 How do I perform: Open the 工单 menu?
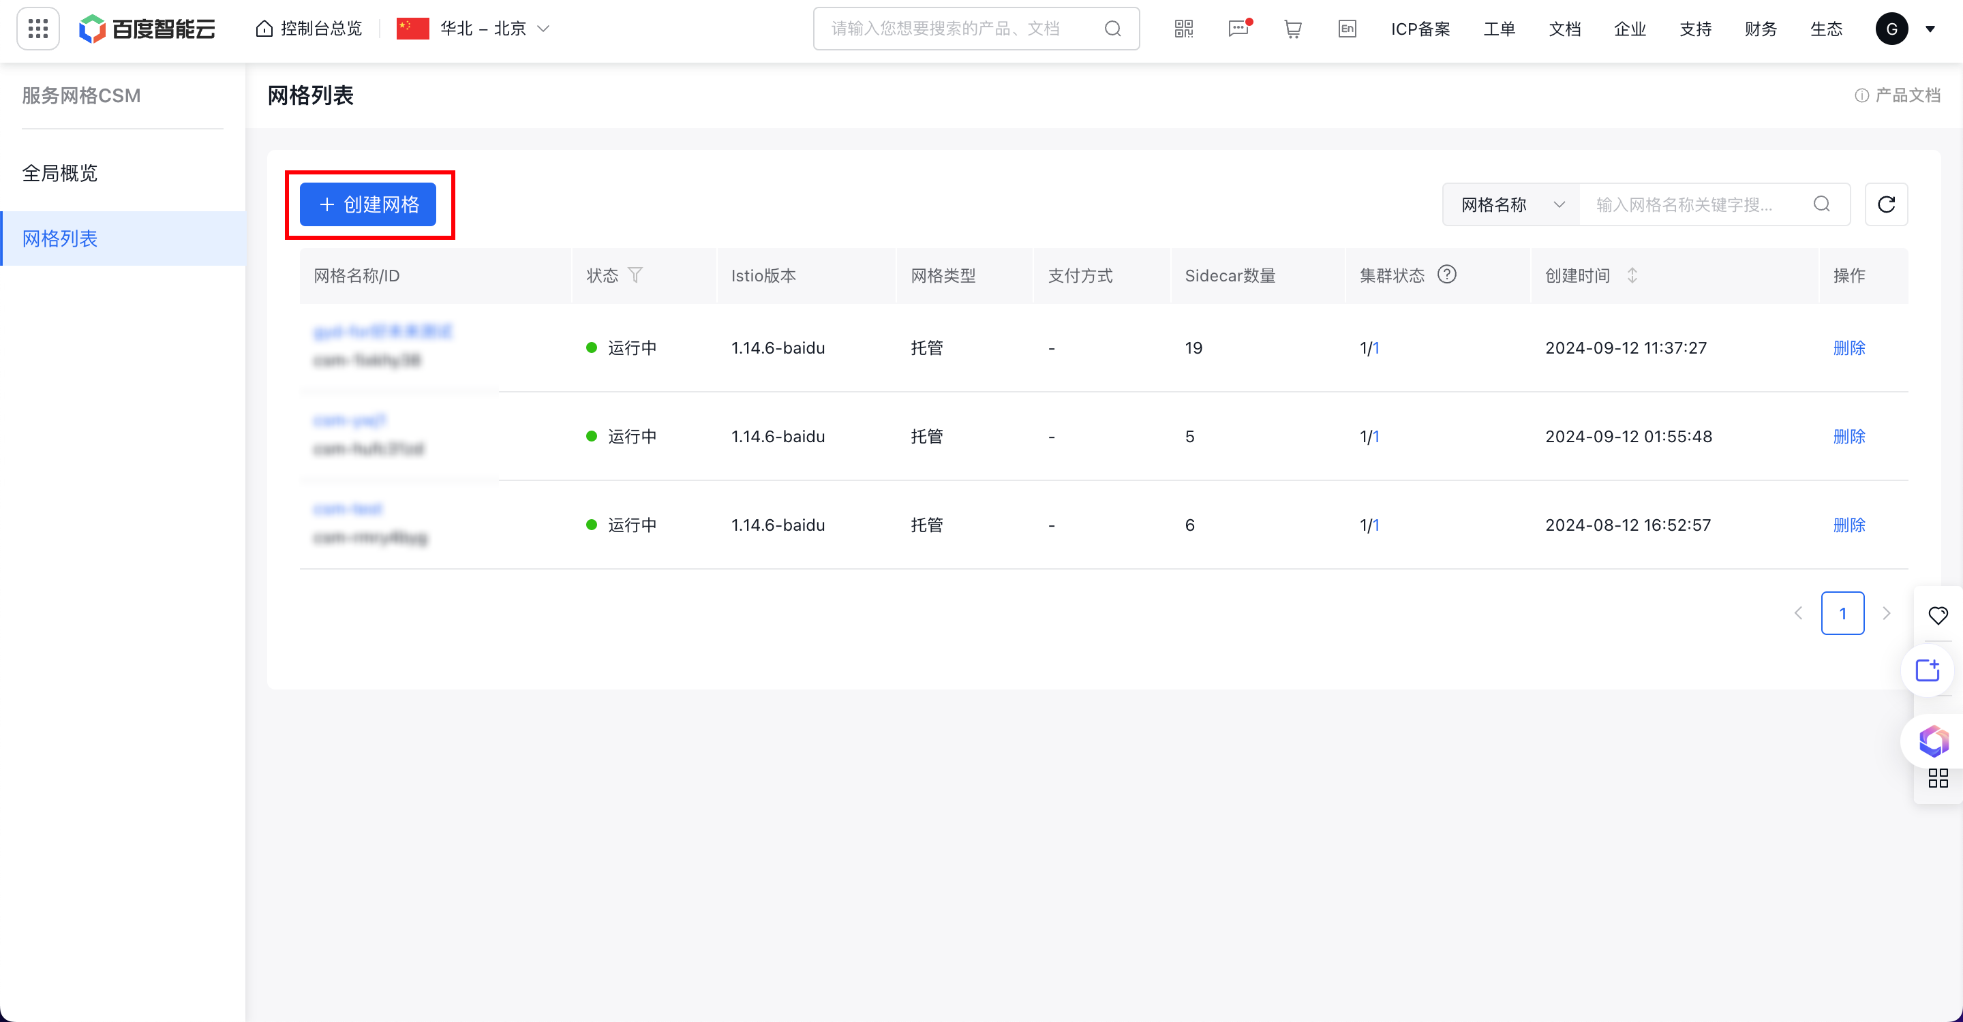(x=1499, y=29)
